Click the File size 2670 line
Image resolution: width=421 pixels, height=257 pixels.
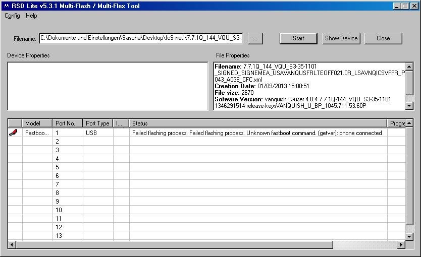coord(234,92)
